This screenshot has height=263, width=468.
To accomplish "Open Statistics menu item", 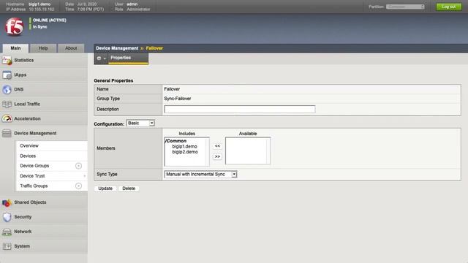I will point(24,60).
